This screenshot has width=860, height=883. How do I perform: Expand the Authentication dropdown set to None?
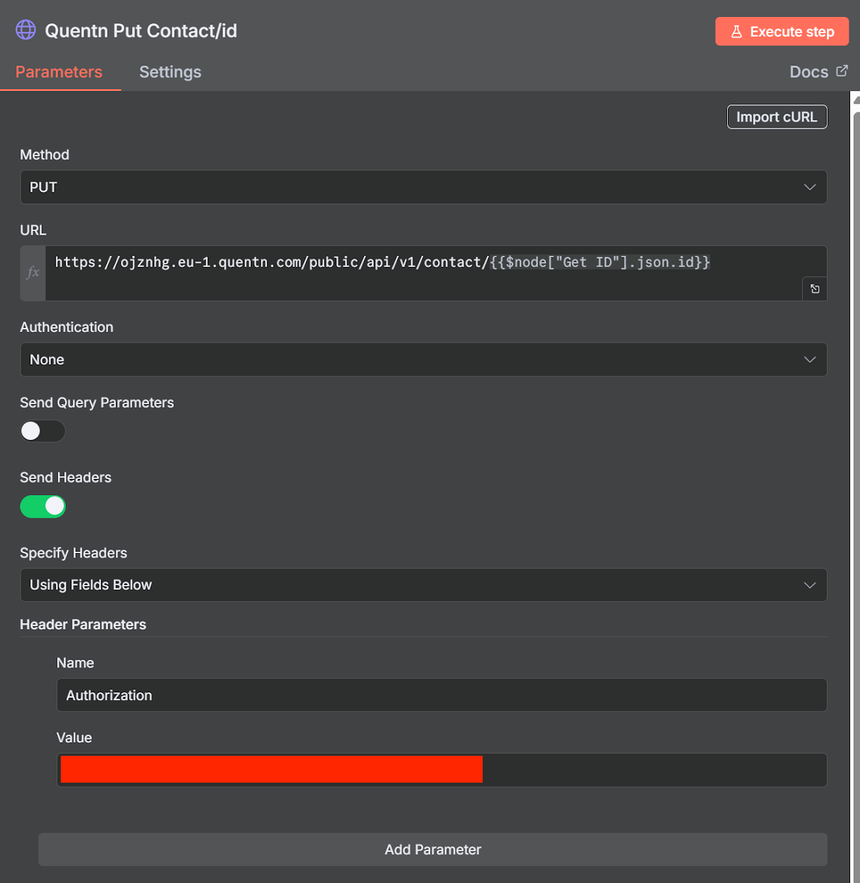(x=423, y=360)
